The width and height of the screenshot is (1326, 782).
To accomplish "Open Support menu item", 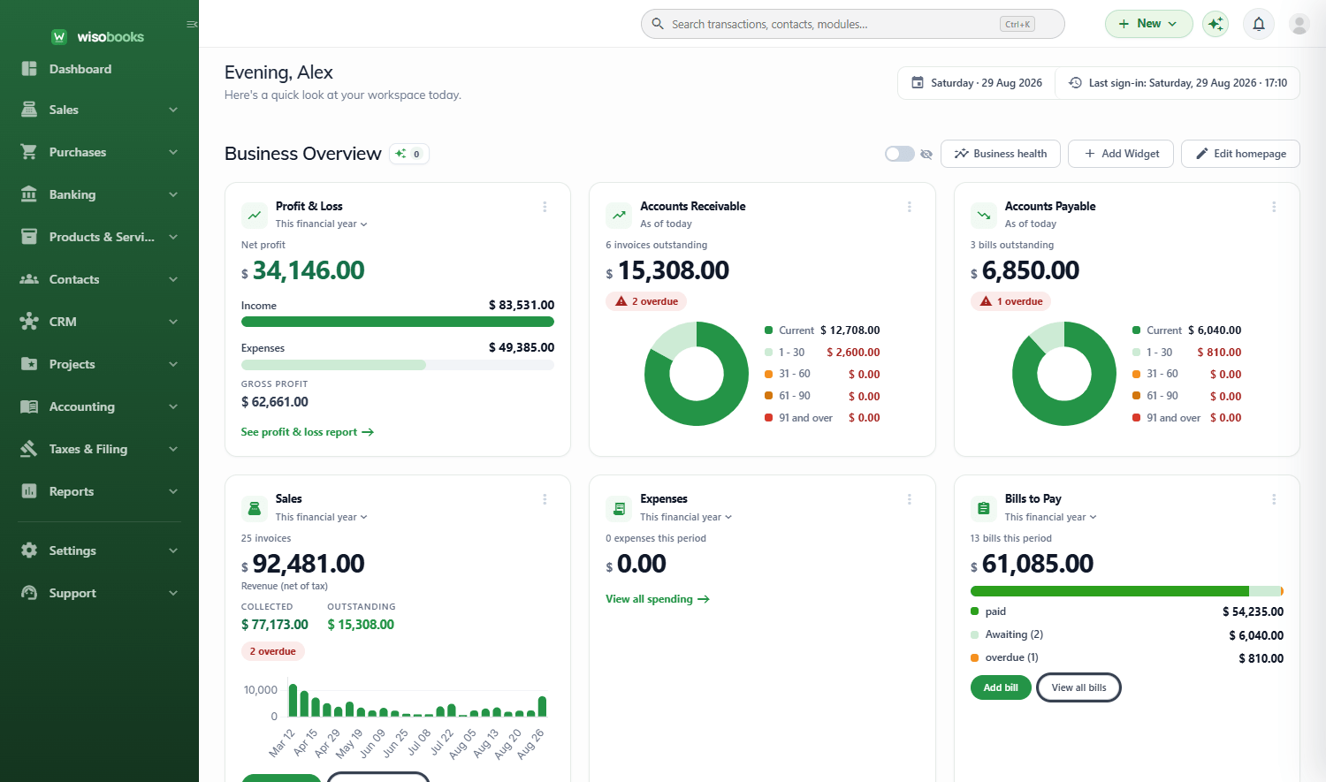I will coord(99,593).
